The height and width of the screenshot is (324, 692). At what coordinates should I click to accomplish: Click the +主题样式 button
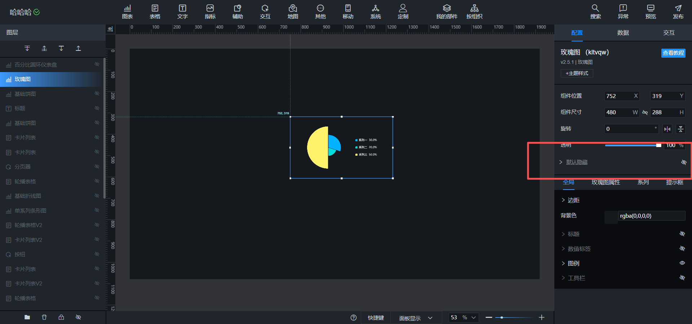[577, 73]
